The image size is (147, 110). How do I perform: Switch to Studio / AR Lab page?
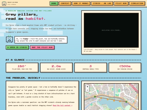(102, 4)
